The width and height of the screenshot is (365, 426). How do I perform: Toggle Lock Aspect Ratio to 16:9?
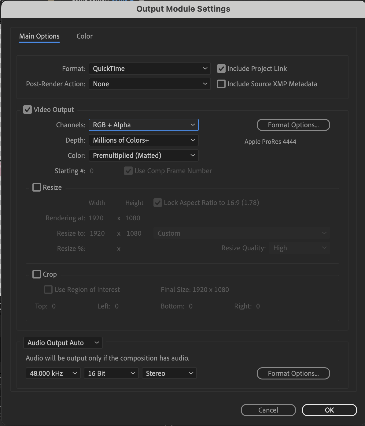(x=157, y=202)
